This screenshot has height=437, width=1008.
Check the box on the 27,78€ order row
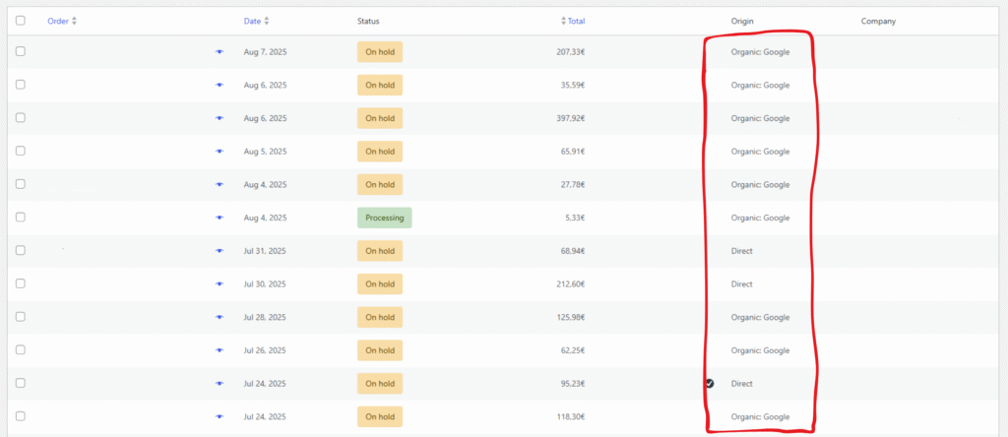pyautogui.click(x=21, y=184)
